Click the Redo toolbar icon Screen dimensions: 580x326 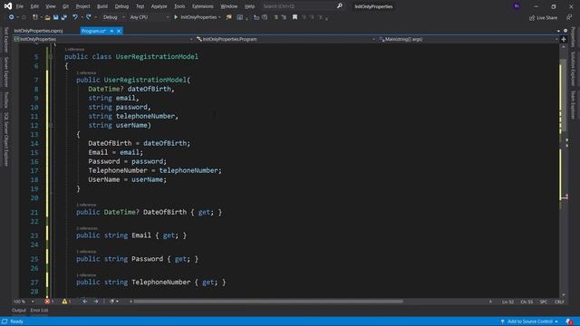click(89, 17)
